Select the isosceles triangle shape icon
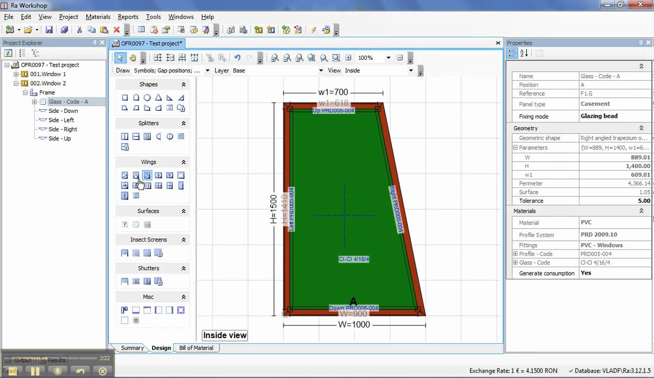The height and width of the screenshot is (378, 654). [x=159, y=98]
